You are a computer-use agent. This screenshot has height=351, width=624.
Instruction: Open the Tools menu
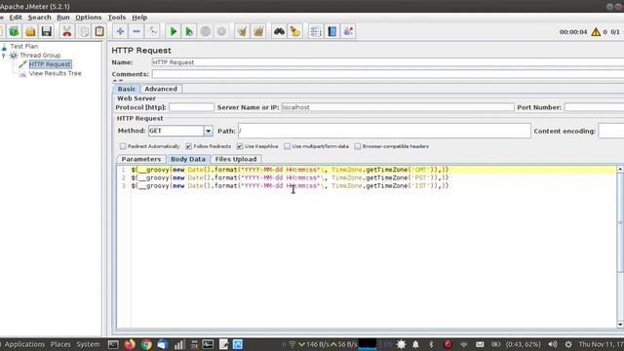pos(117,18)
